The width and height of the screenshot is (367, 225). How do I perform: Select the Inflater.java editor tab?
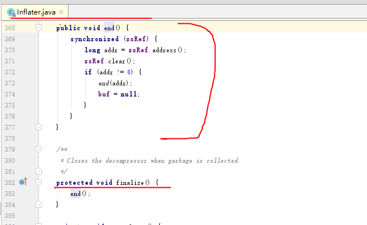[35, 12]
